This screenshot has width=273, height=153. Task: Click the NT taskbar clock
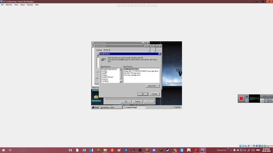click(x=177, y=108)
